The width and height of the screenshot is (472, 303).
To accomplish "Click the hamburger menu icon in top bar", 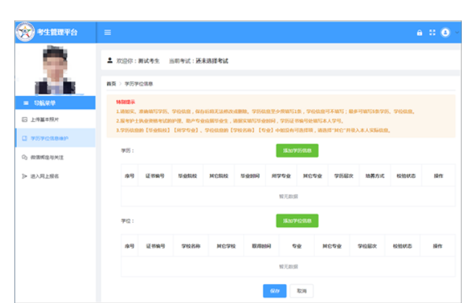I will point(108,32).
